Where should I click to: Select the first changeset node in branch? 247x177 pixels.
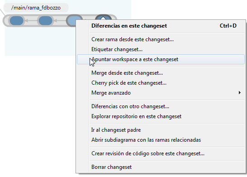pyautogui.click(x=16, y=21)
